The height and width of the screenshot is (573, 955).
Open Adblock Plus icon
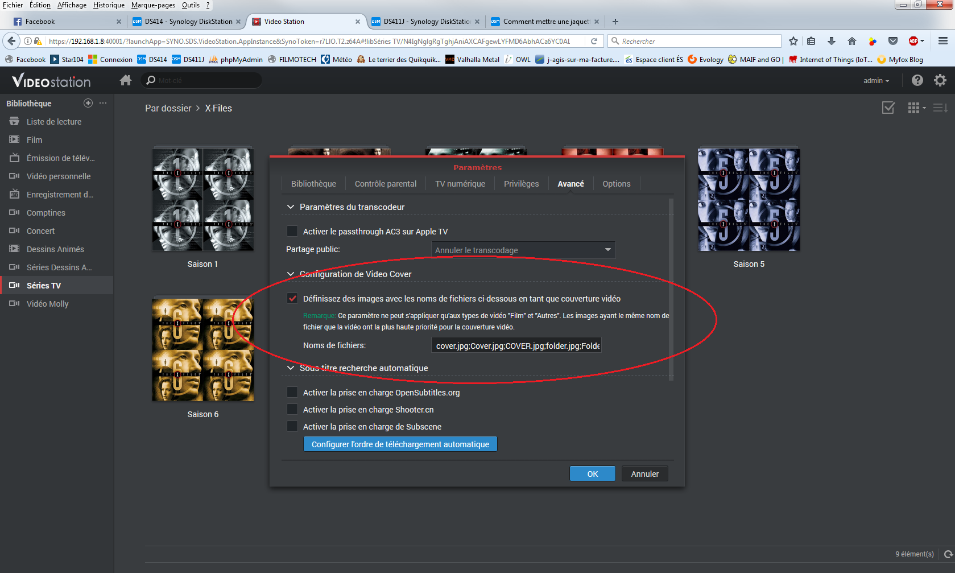[x=913, y=41]
